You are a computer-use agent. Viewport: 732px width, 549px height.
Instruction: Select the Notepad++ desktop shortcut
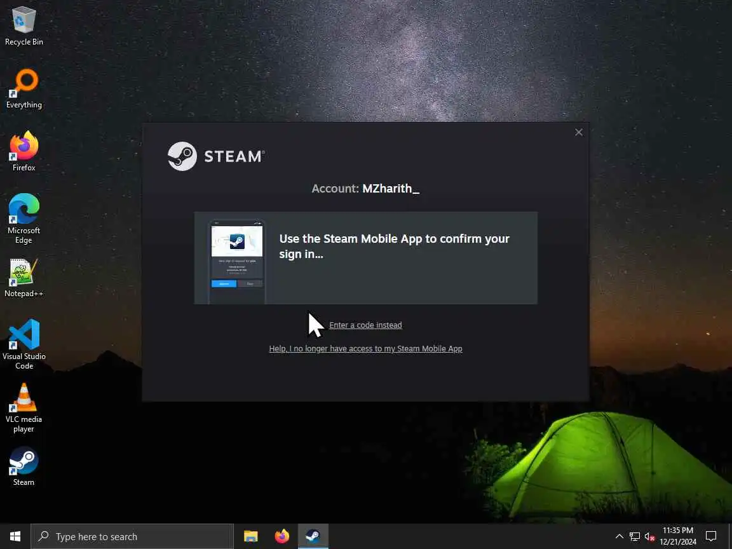pyautogui.click(x=24, y=278)
